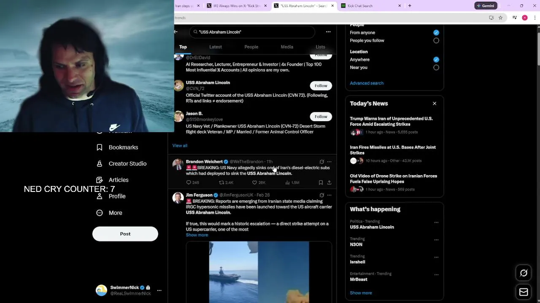
Task: Switch to Lists search tab
Action: 321,47
